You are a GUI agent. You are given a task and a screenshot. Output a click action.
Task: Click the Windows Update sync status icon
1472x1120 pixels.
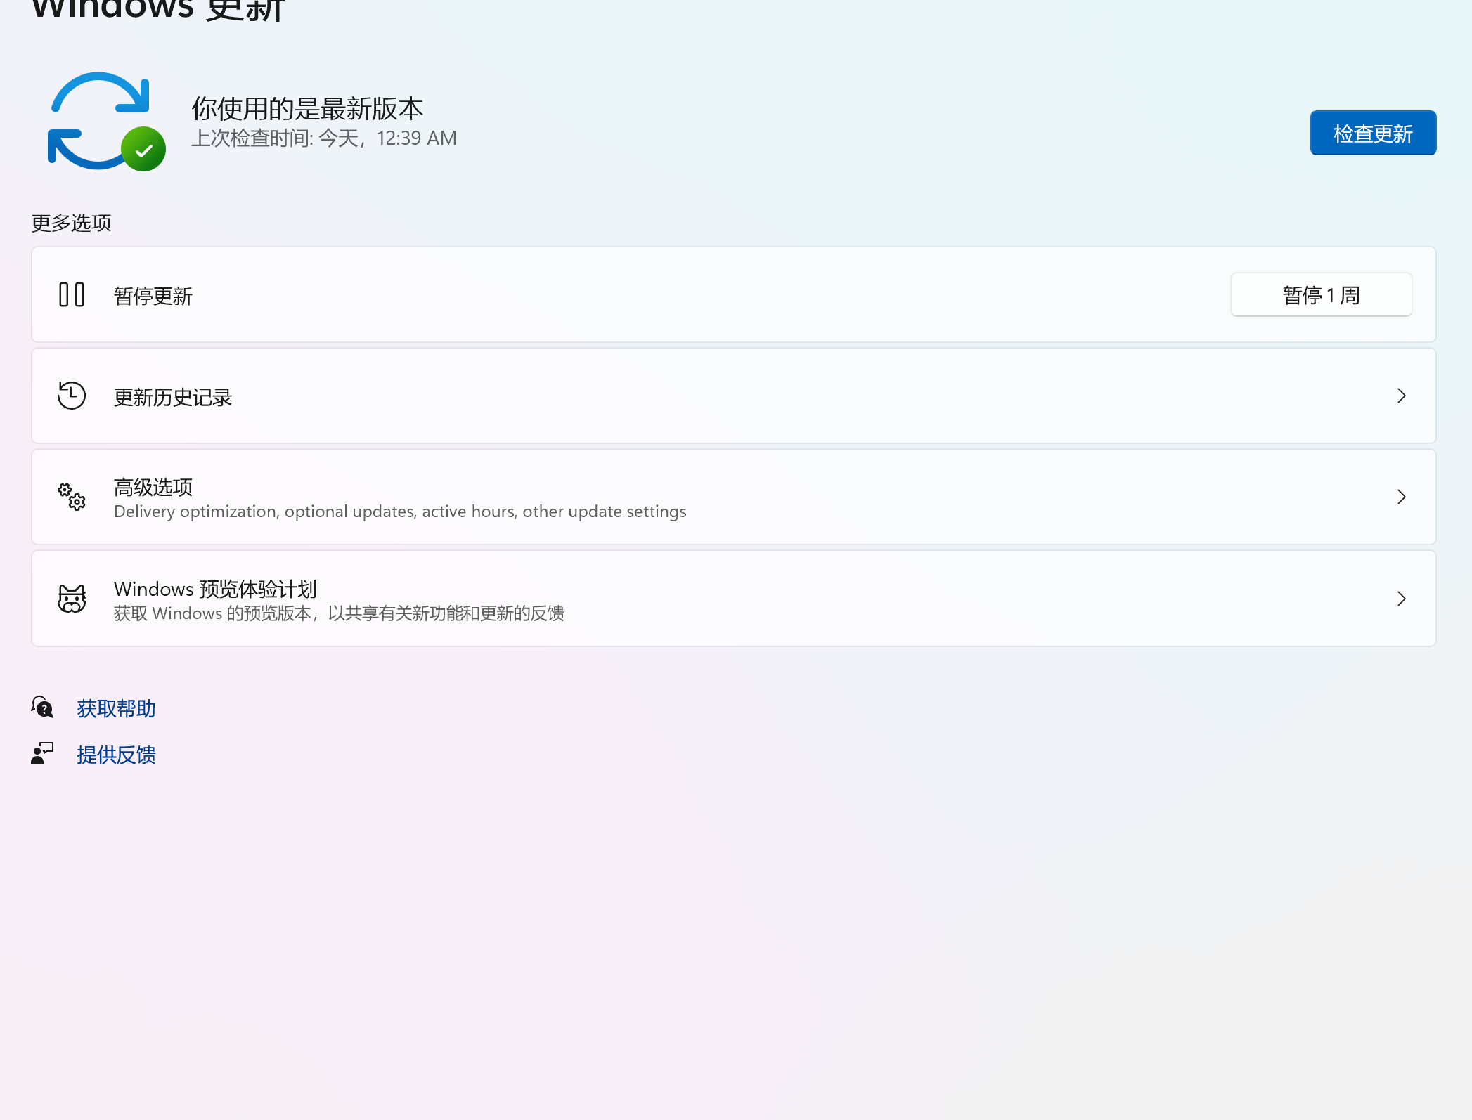click(98, 119)
